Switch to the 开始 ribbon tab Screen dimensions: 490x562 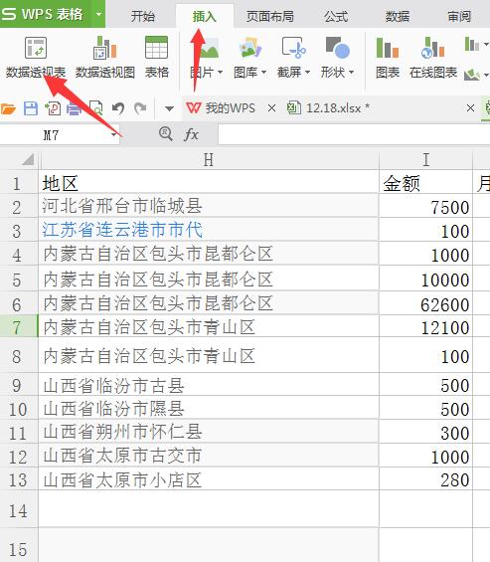[142, 17]
